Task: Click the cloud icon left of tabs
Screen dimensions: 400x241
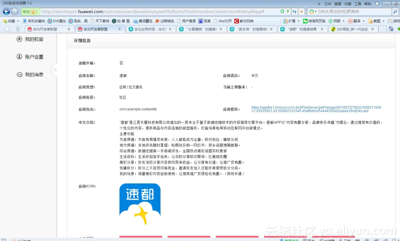Action: coord(7,29)
